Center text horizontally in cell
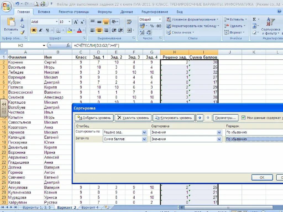283x212 pixels. coord(99,30)
